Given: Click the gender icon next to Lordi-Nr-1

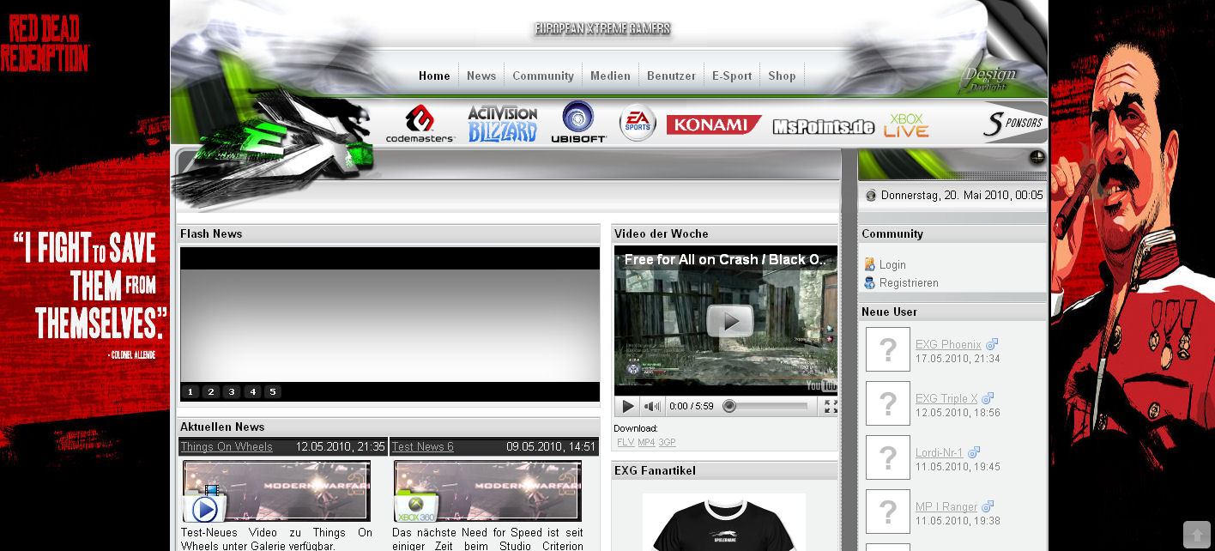Looking at the screenshot, I should coord(973,452).
